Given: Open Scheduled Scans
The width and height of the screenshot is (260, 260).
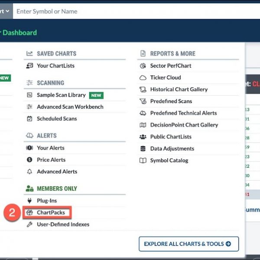Looking at the screenshot, I should (x=57, y=119).
